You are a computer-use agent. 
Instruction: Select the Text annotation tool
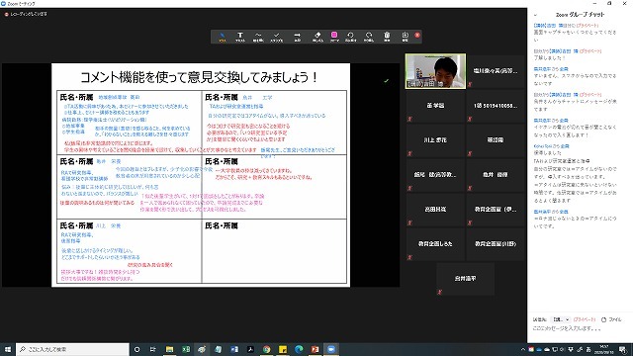[240, 37]
